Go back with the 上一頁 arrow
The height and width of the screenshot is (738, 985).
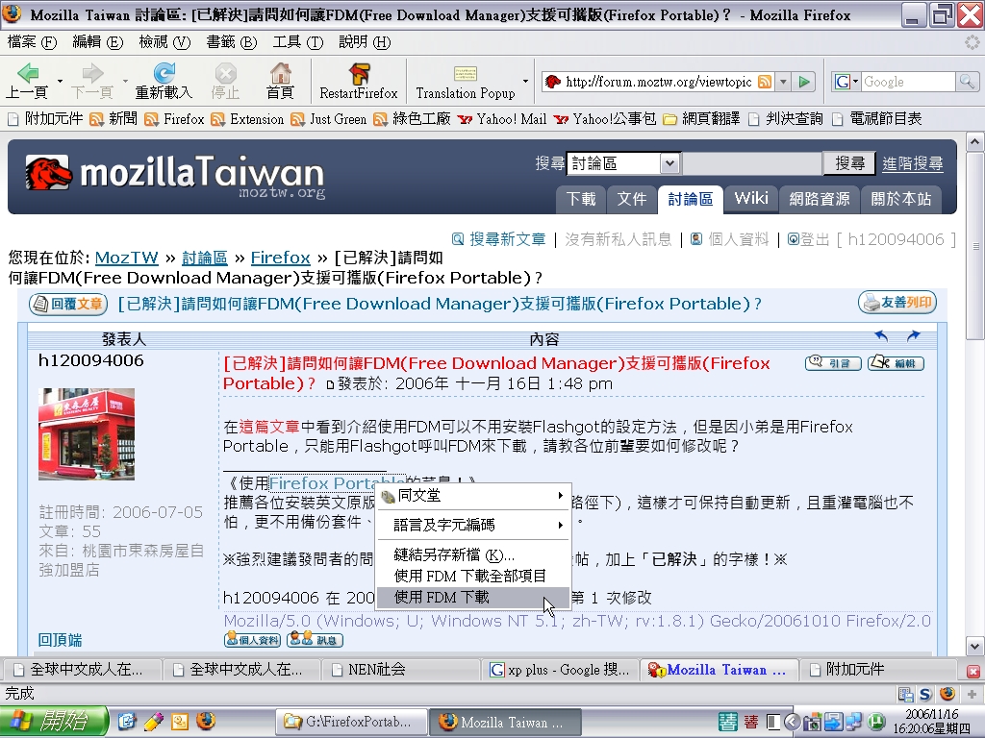point(27,81)
